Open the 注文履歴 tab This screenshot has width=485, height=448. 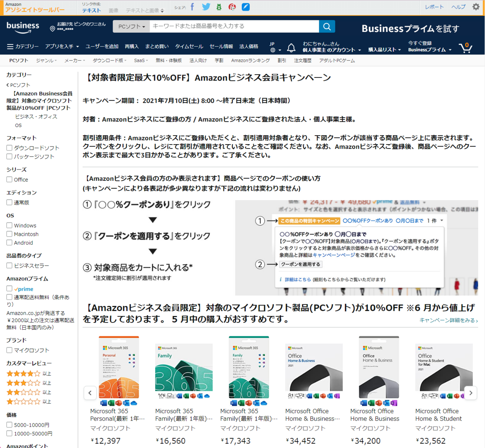point(303,61)
